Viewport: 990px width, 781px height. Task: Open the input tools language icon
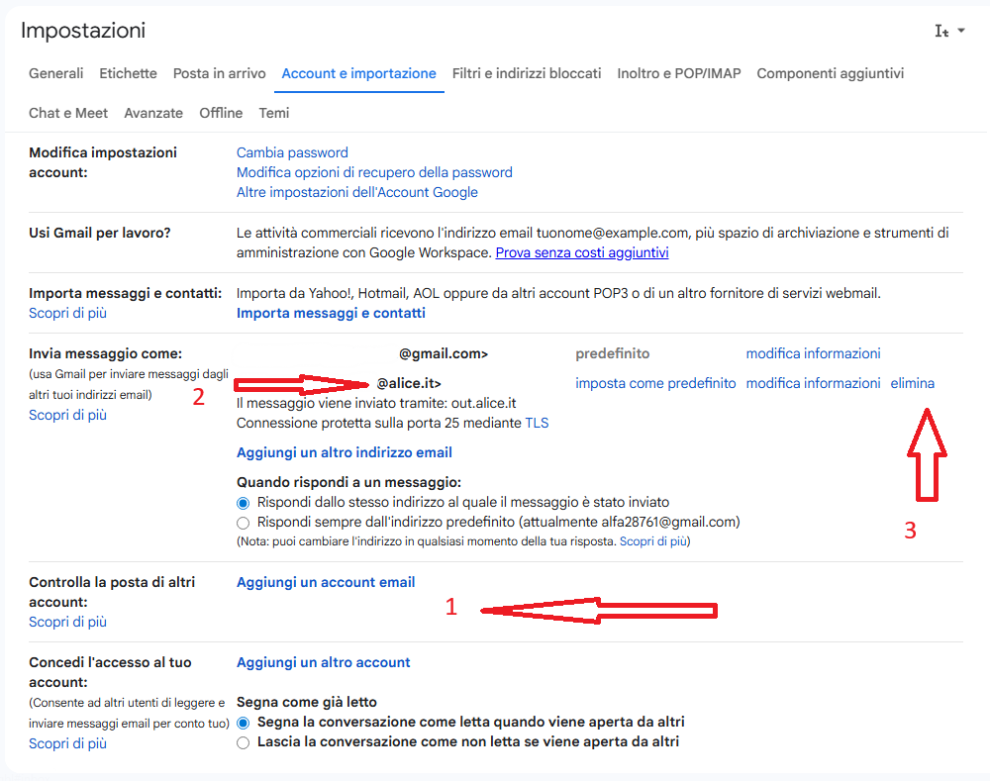coord(941,31)
